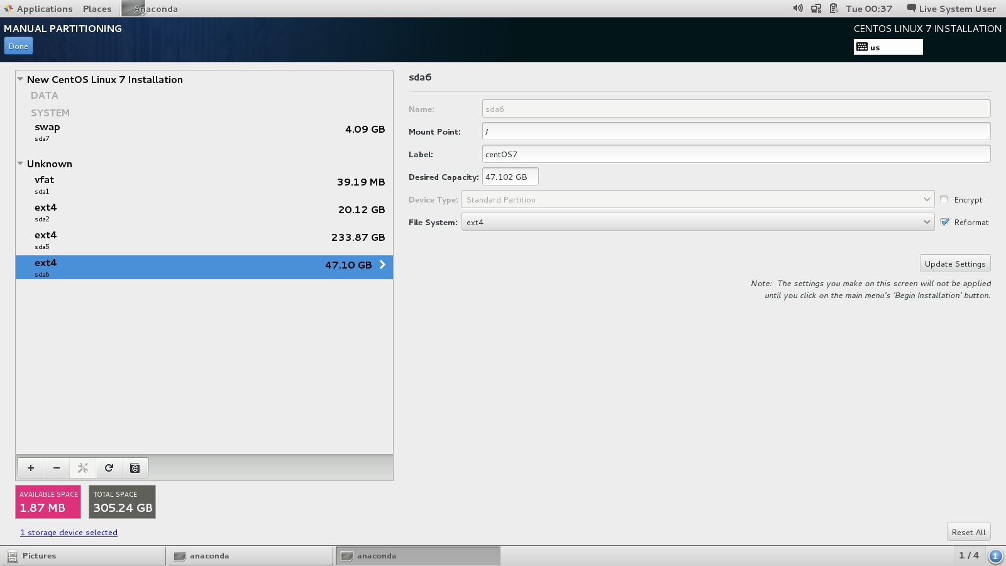The width and height of the screenshot is (1006, 566).
Task: Open Live System User menu
Action: coord(951,8)
